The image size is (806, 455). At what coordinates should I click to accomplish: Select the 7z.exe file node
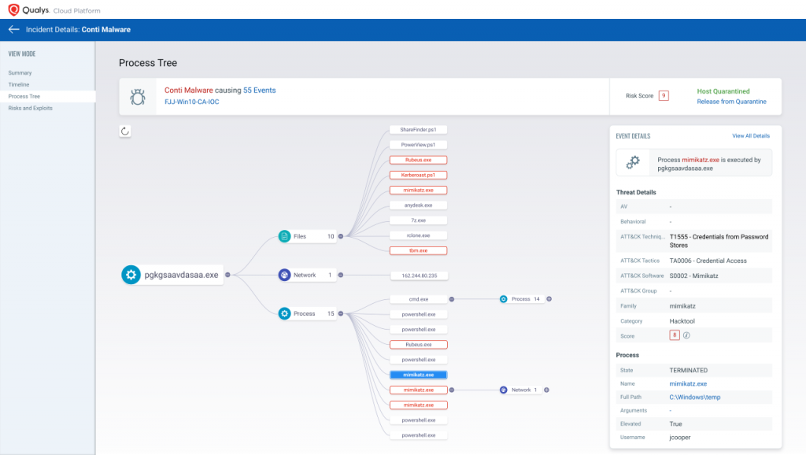click(419, 220)
